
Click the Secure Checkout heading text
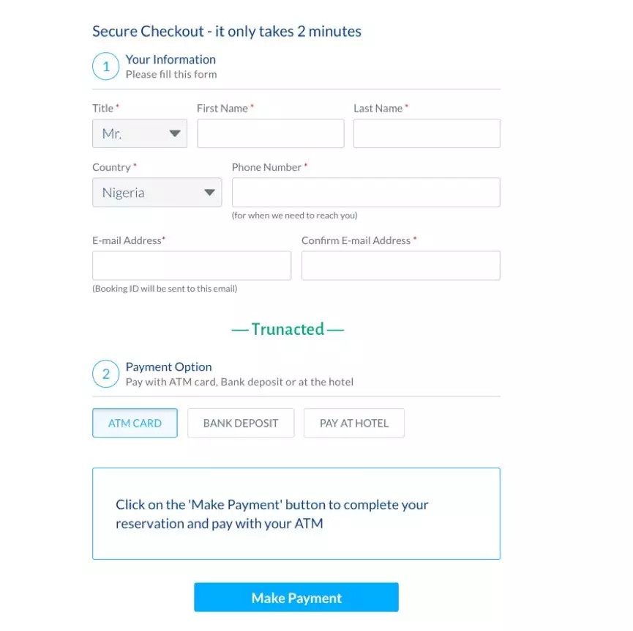tap(227, 31)
